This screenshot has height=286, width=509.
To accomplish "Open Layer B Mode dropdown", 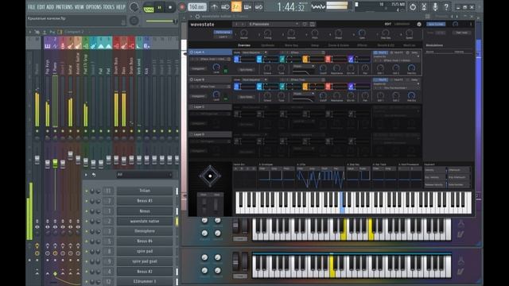I will pos(254,79).
